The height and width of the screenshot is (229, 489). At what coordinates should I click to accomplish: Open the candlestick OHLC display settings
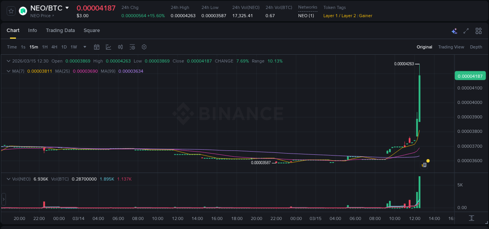[120, 47]
